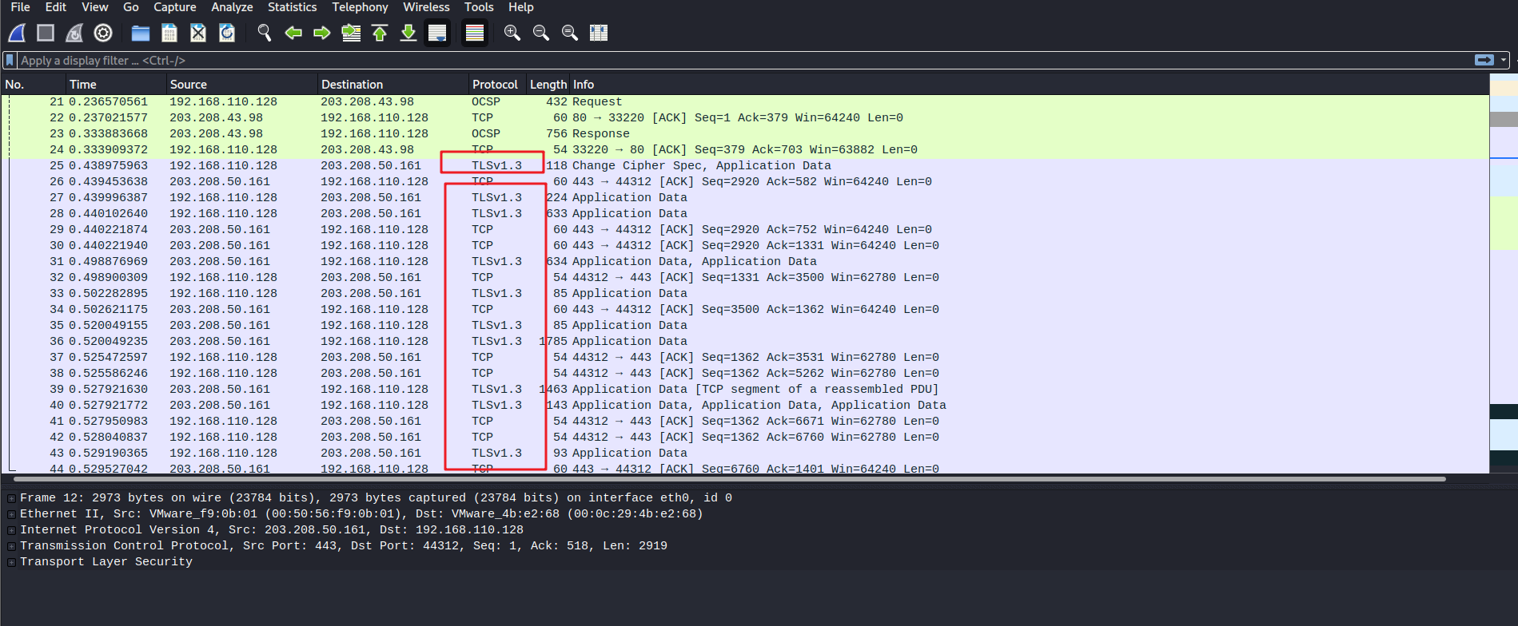Viewport: 1518px width, 626px height.
Task: Click the display filter bookmark icon
Action: [10, 61]
